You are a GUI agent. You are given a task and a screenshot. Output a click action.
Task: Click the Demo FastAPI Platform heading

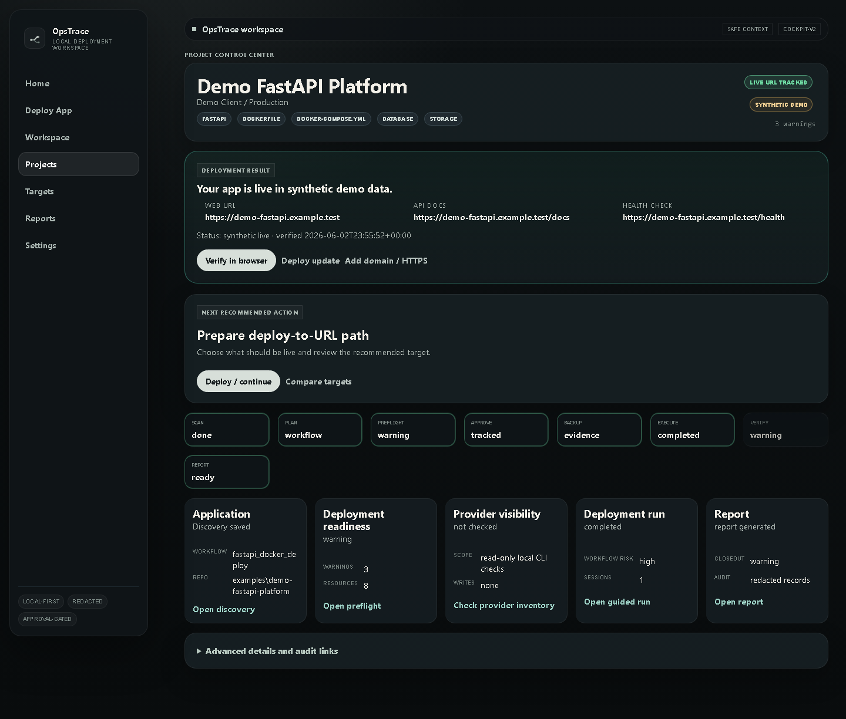(302, 86)
